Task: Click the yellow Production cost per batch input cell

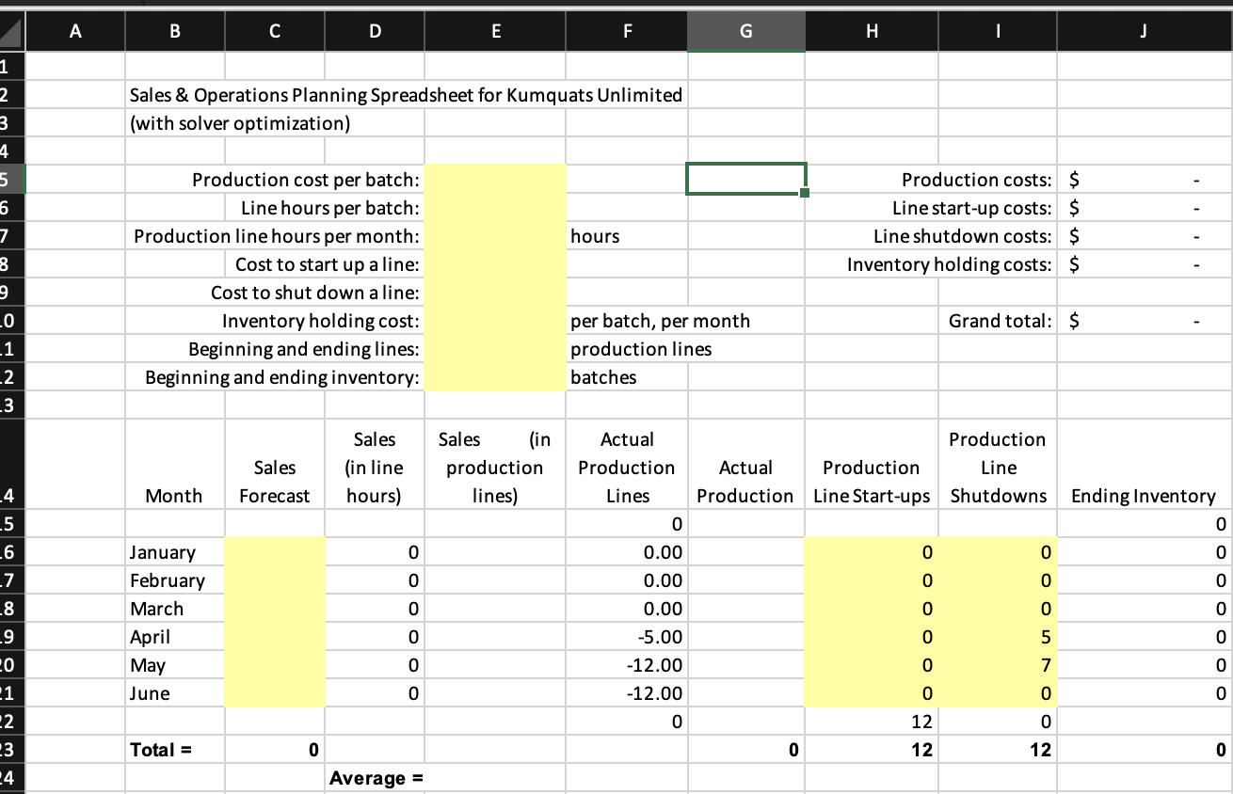Action: click(x=495, y=180)
